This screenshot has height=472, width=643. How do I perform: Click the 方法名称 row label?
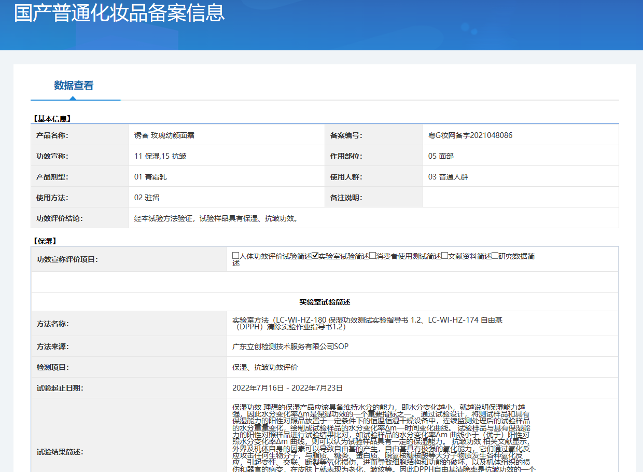52,324
